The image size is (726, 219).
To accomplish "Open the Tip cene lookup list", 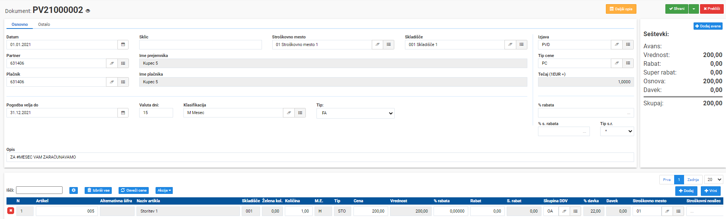I will [x=628, y=63].
